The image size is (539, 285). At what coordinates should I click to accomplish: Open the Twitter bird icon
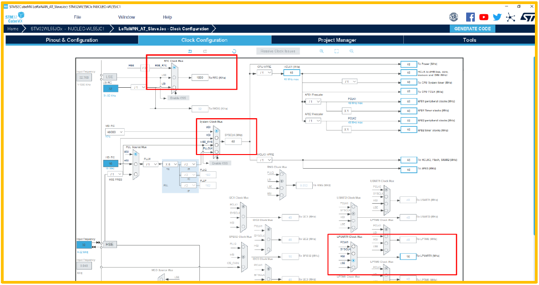pyautogui.click(x=497, y=17)
